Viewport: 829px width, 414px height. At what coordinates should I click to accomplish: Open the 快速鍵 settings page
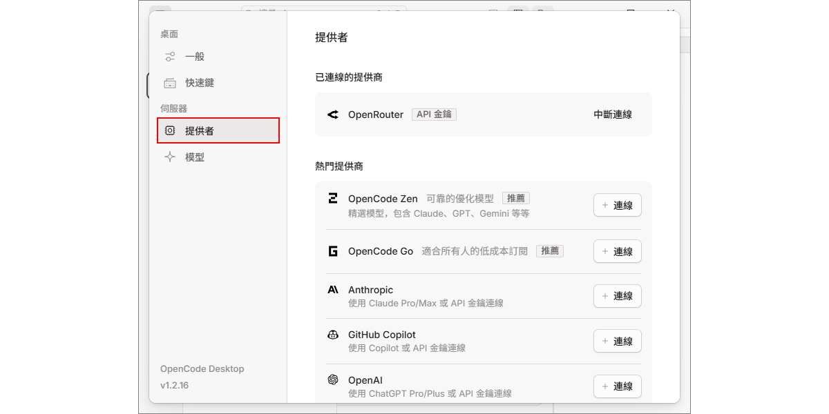click(x=218, y=83)
